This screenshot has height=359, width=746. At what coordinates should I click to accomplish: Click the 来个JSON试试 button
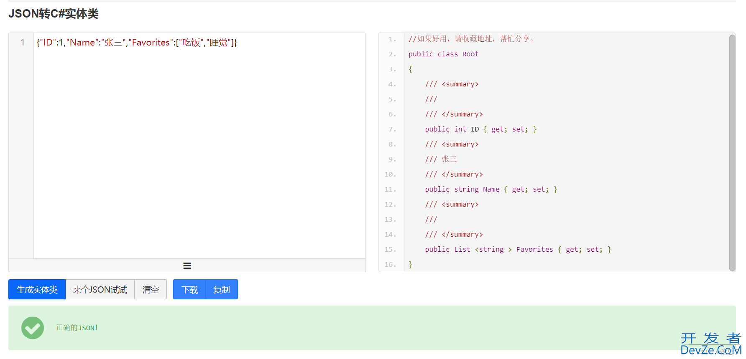tap(100, 289)
